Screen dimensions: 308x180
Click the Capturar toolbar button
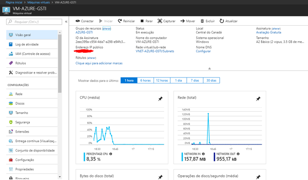point(166,21)
